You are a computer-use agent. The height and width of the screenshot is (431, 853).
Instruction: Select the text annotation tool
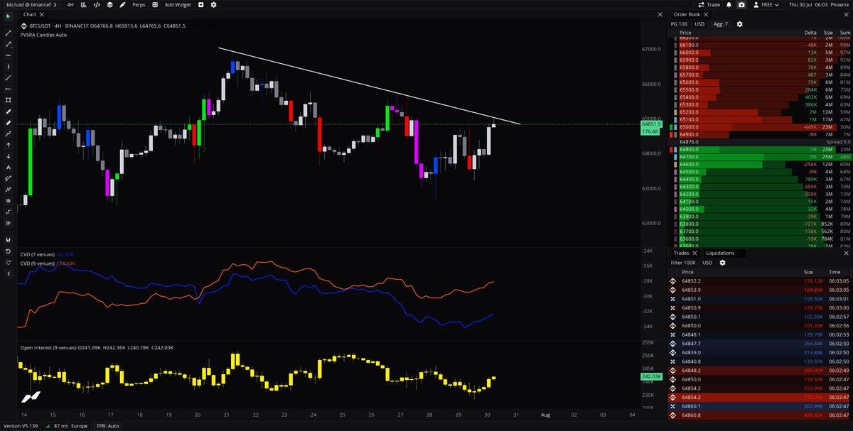pyautogui.click(x=8, y=167)
